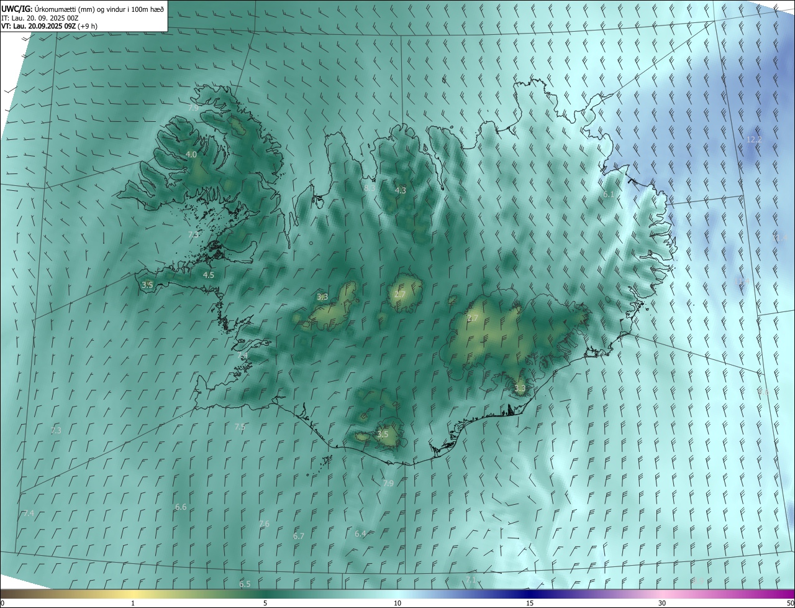Click the 12.2 value over the blue area
Screen dimensions: 795x608
pyautogui.click(x=753, y=140)
